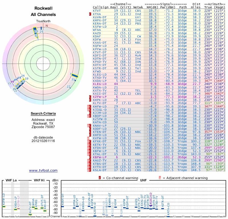
Task: Click the co-channel warning icon in KTXA row
Action: 90,14
